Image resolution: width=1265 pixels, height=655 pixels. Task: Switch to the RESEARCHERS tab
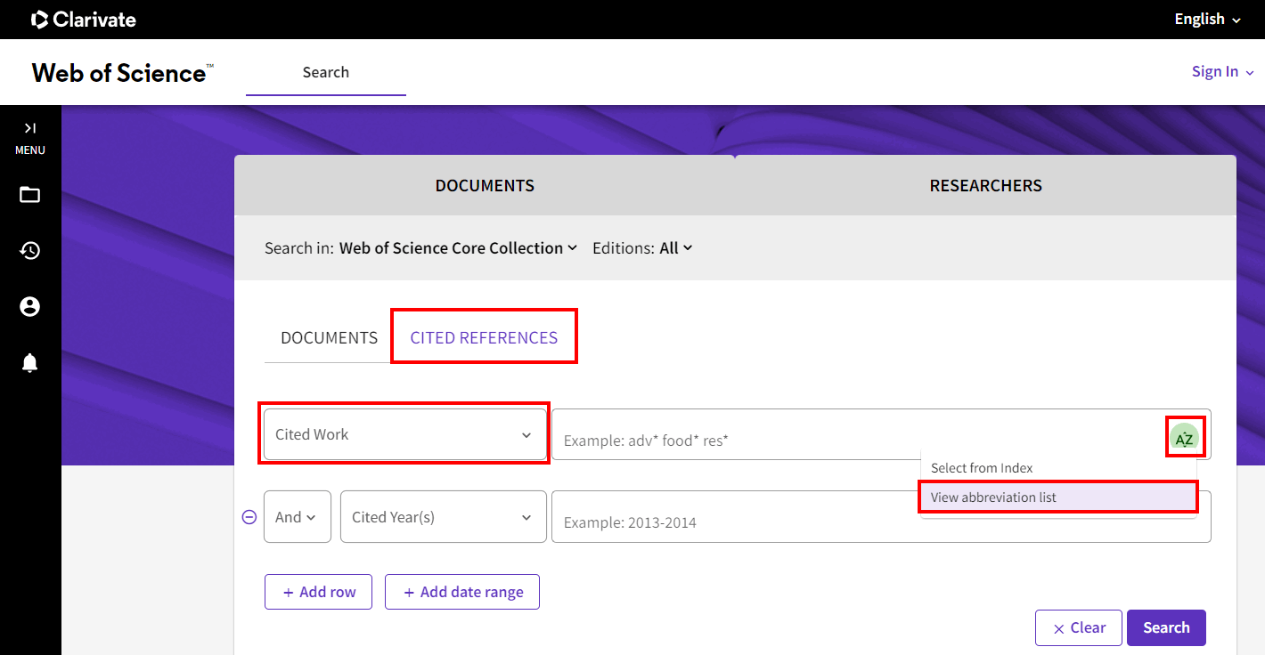pyautogui.click(x=986, y=186)
